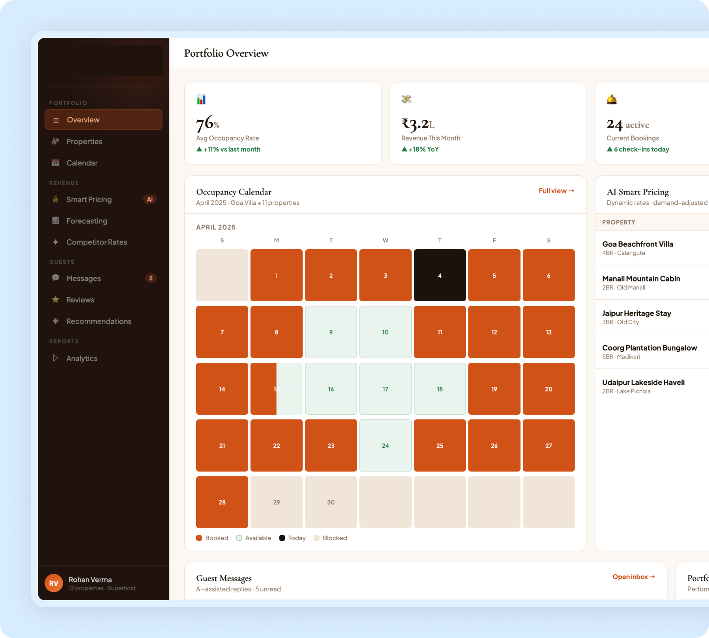Click the Properties house icon
The width and height of the screenshot is (709, 638).
click(x=55, y=141)
